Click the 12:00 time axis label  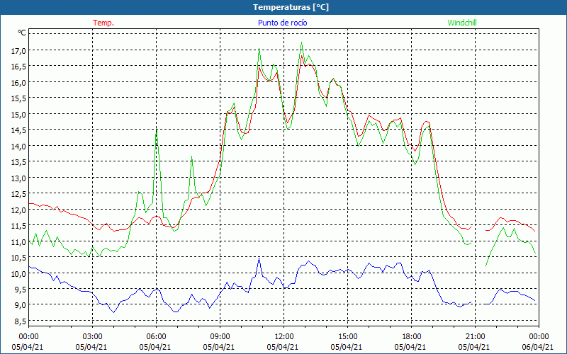(284, 337)
